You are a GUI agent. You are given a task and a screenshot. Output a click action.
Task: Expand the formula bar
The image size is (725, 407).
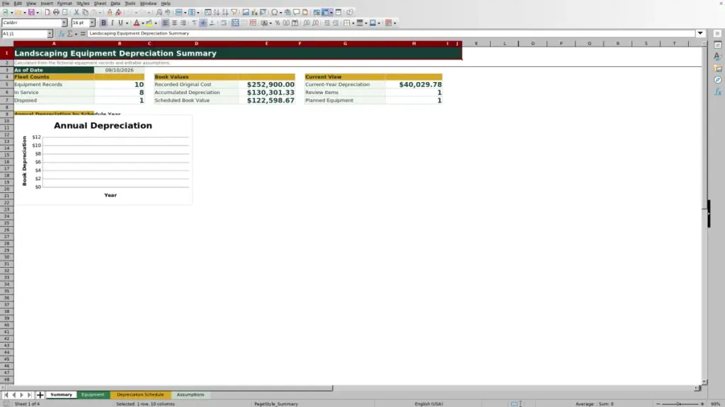tap(700, 34)
